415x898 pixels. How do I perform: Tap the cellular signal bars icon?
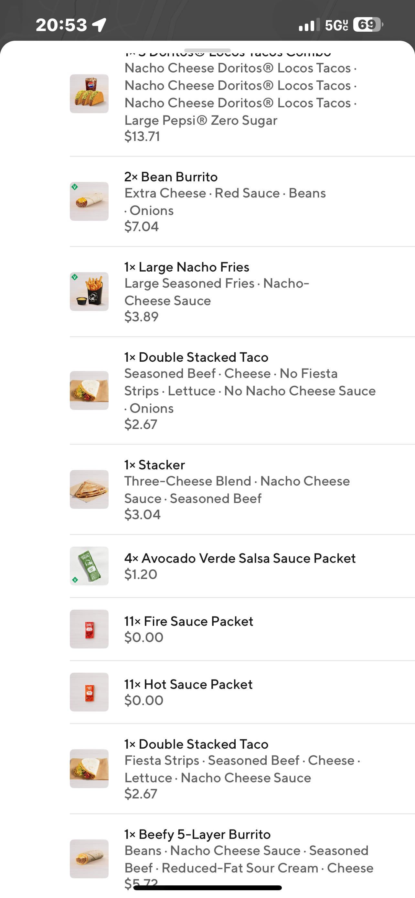point(308,26)
